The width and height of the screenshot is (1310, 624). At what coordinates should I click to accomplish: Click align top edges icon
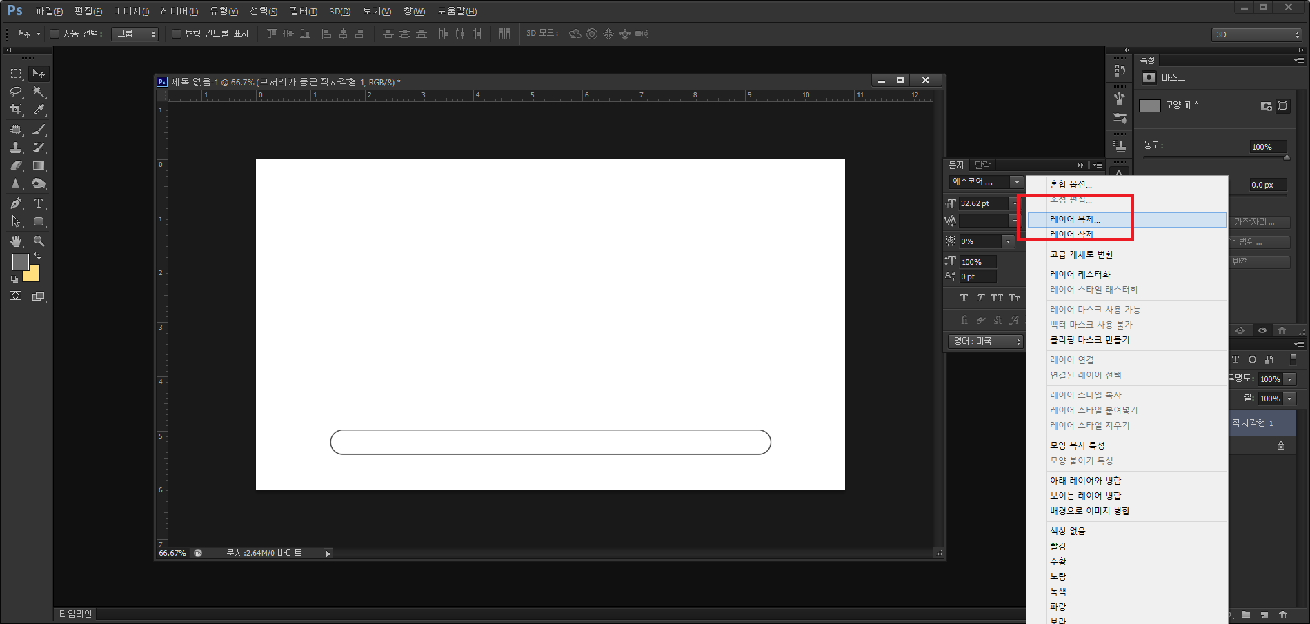tap(272, 34)
